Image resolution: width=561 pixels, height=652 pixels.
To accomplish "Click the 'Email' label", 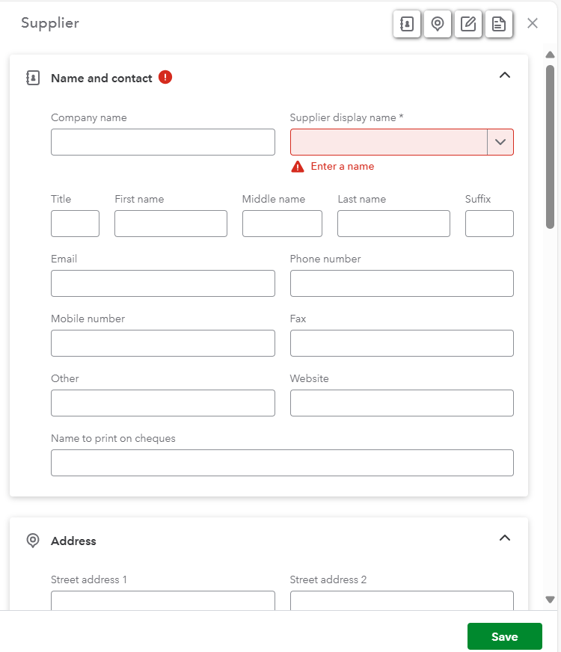I will tap(64, 259).
